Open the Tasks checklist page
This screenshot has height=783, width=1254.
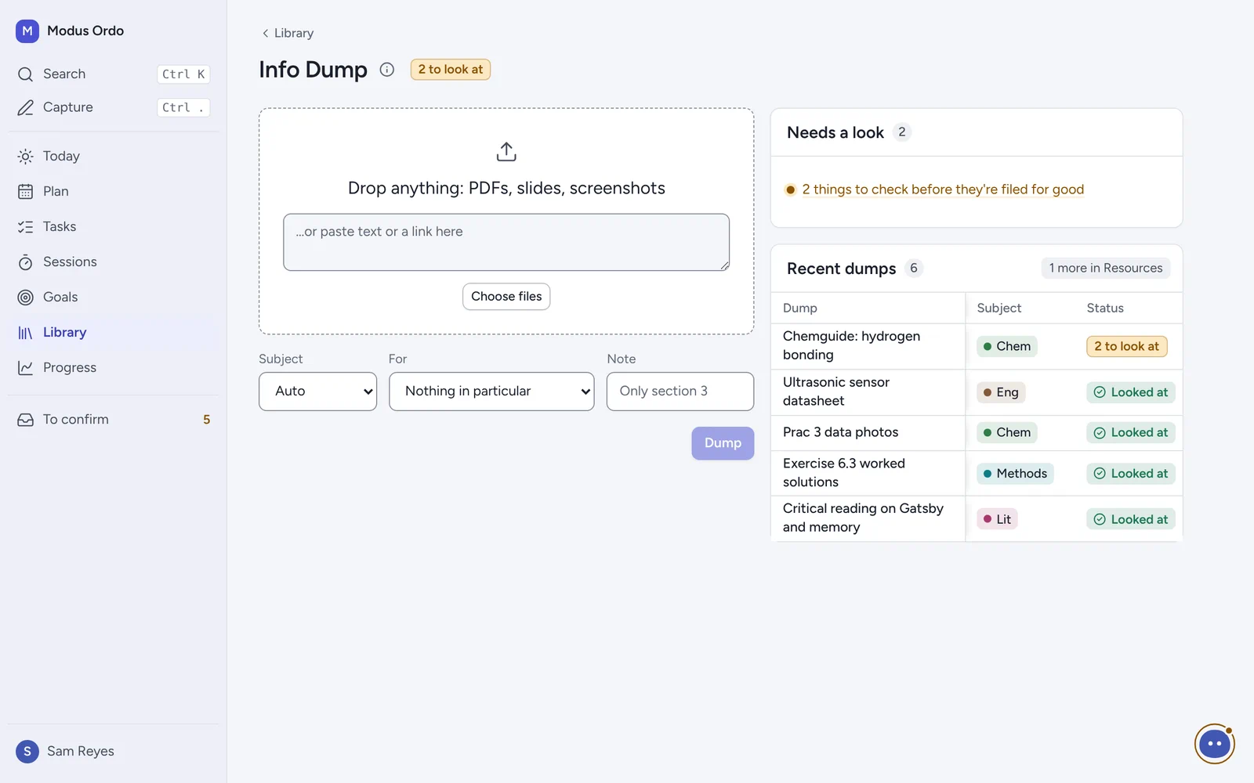click(x=114, y=226)
